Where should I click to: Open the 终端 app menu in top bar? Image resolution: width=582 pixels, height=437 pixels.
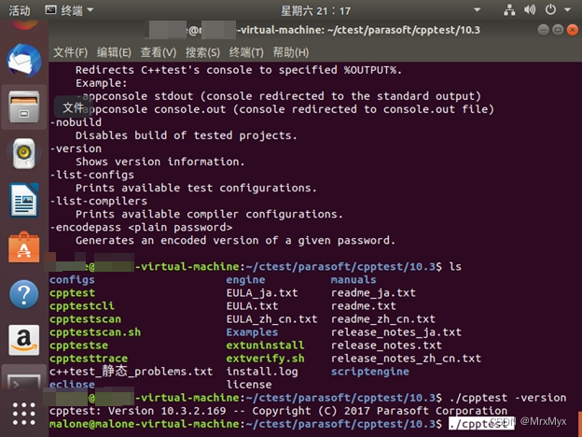point(69,10)
